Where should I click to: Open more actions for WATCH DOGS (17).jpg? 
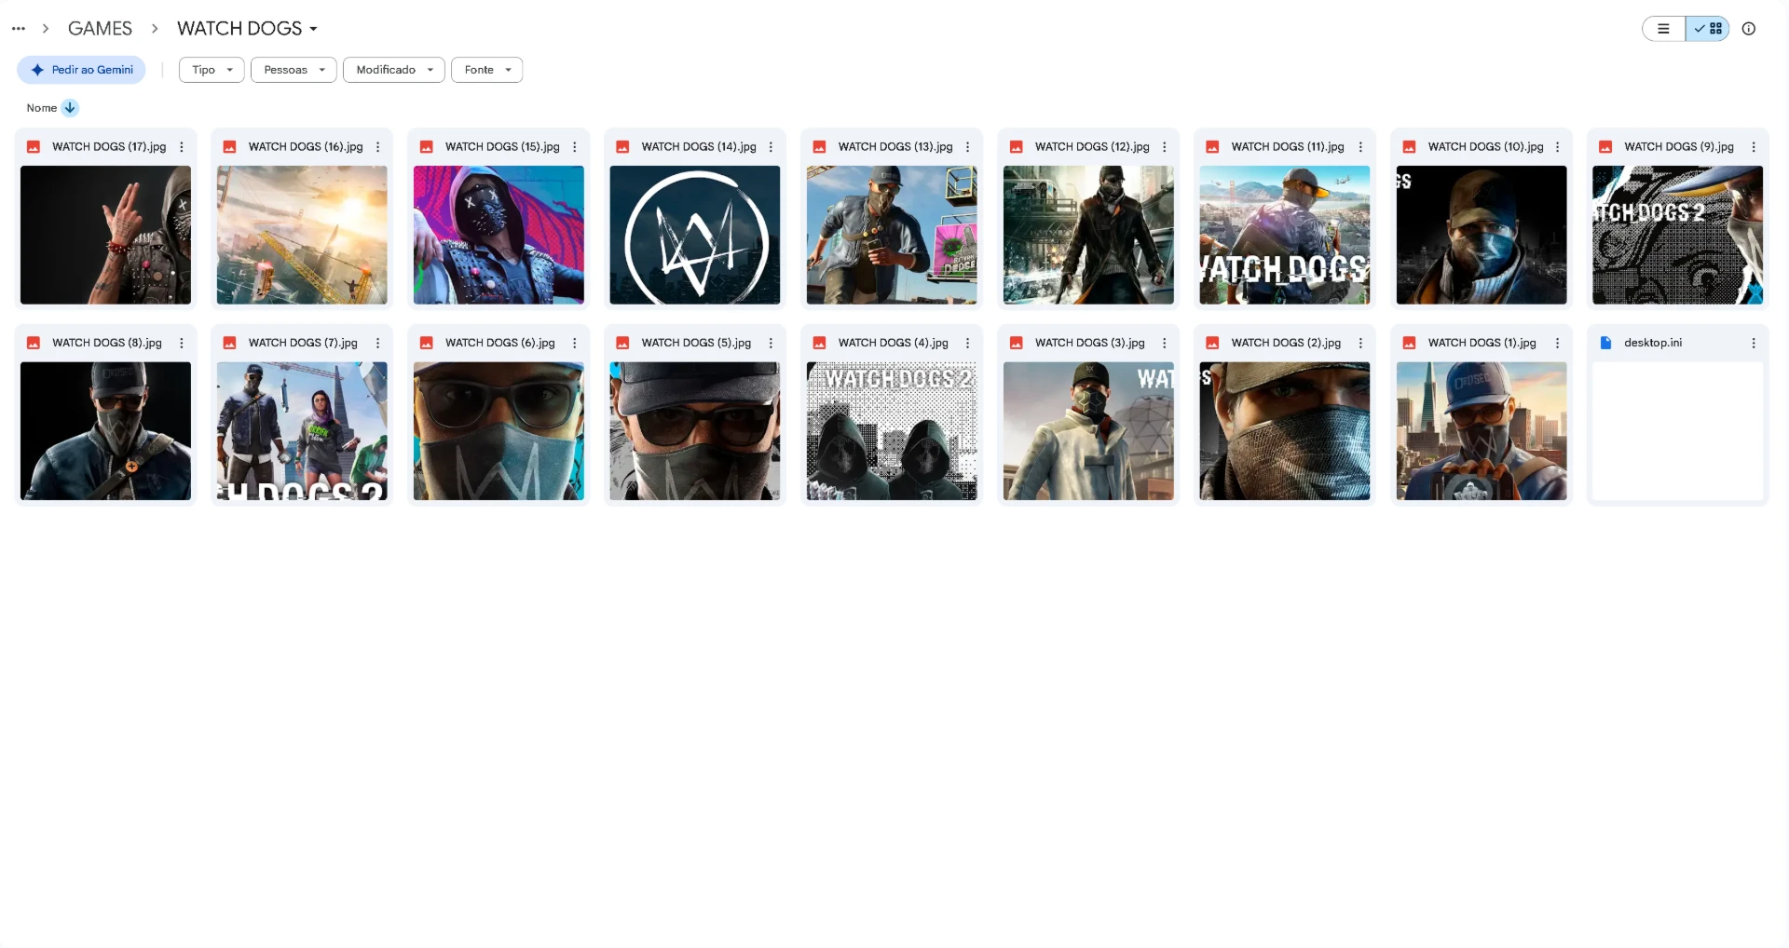182,147
